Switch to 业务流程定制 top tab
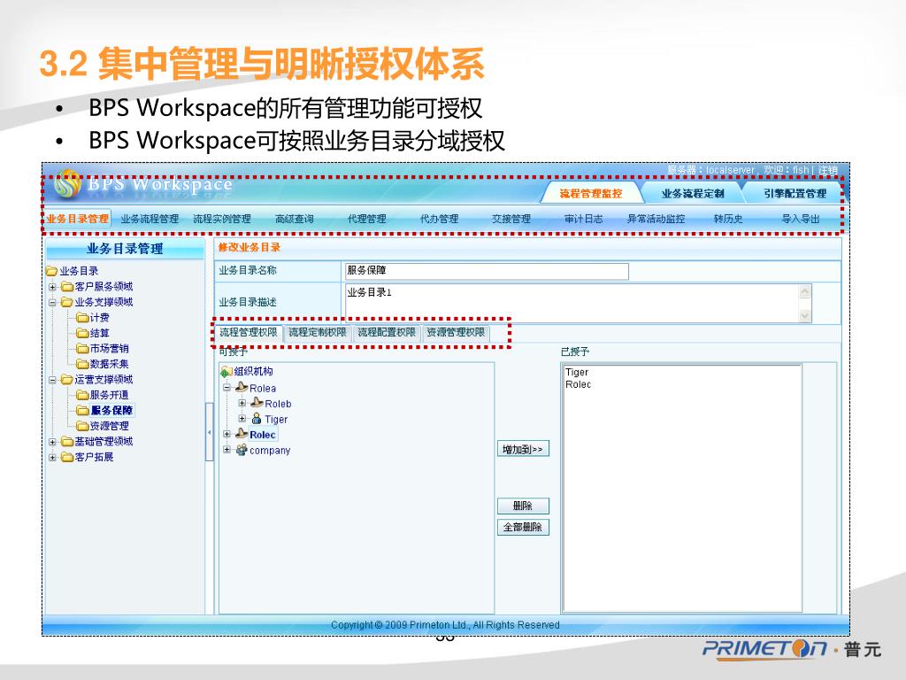The width and height of the screenshot is (906, 680). point(692,194)
